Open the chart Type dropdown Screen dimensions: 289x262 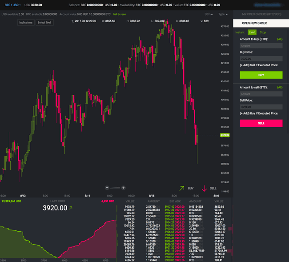pos(223,14)
